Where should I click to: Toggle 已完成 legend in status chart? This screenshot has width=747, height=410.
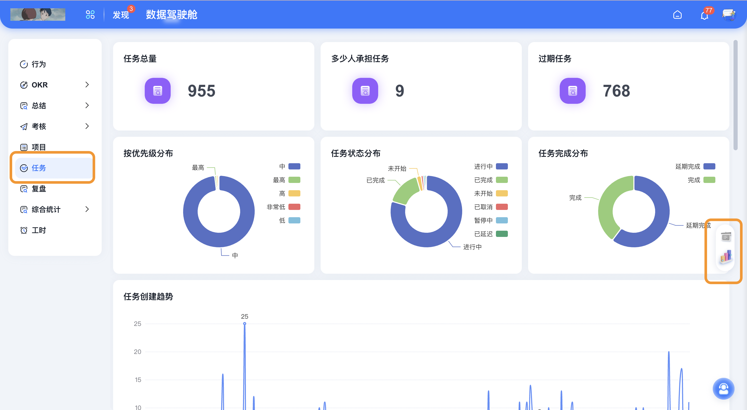click(491, 180)
